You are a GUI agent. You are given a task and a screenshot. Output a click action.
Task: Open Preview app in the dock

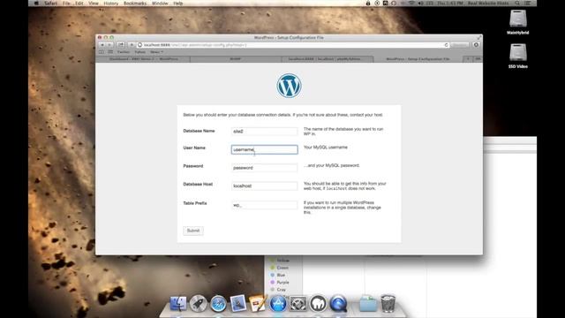click(x=238, y=303)
